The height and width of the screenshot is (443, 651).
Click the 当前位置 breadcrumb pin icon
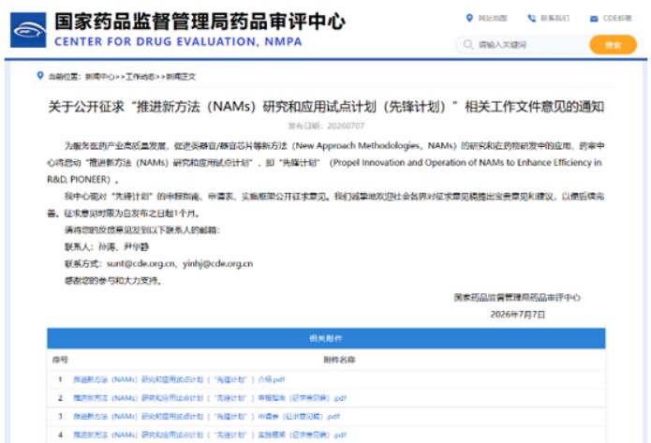40,76
